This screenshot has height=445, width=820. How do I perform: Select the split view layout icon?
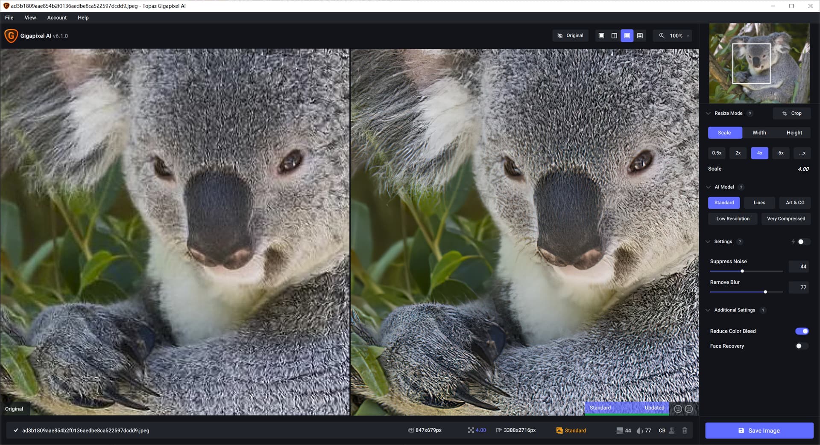pos(614,36)
